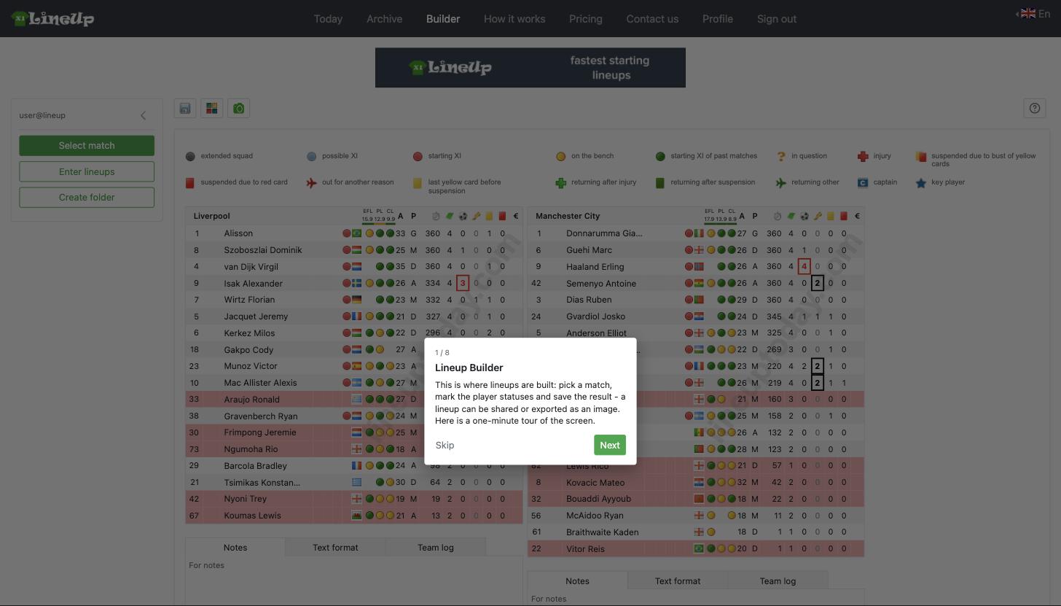Click the save (floppy disk) toolbar icon

pyautogui.click(x=185, y=109)
